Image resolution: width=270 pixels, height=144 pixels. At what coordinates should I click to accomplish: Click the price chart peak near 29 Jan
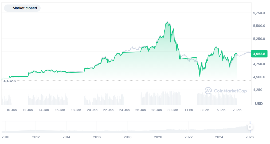[x=167, y=23]
